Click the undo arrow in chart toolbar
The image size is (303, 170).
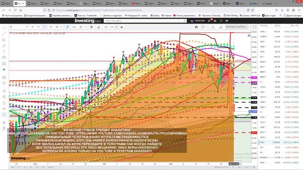[x=112, y=27]
